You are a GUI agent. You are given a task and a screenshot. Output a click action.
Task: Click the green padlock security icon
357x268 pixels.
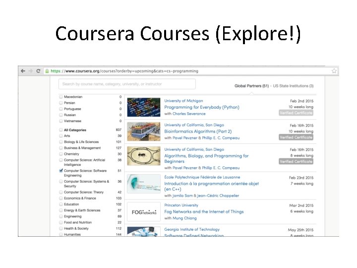click(x=47, y=71)
